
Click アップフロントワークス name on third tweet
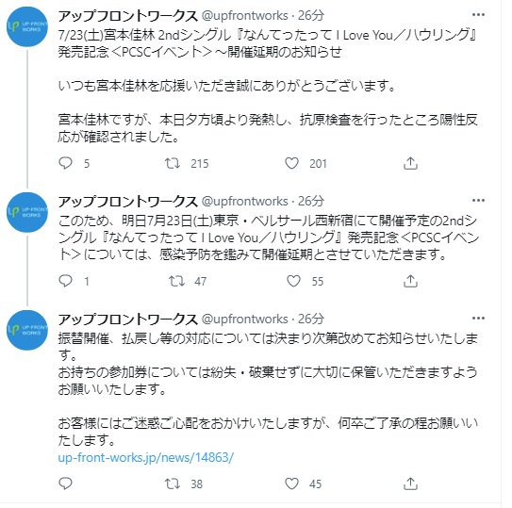127,319
